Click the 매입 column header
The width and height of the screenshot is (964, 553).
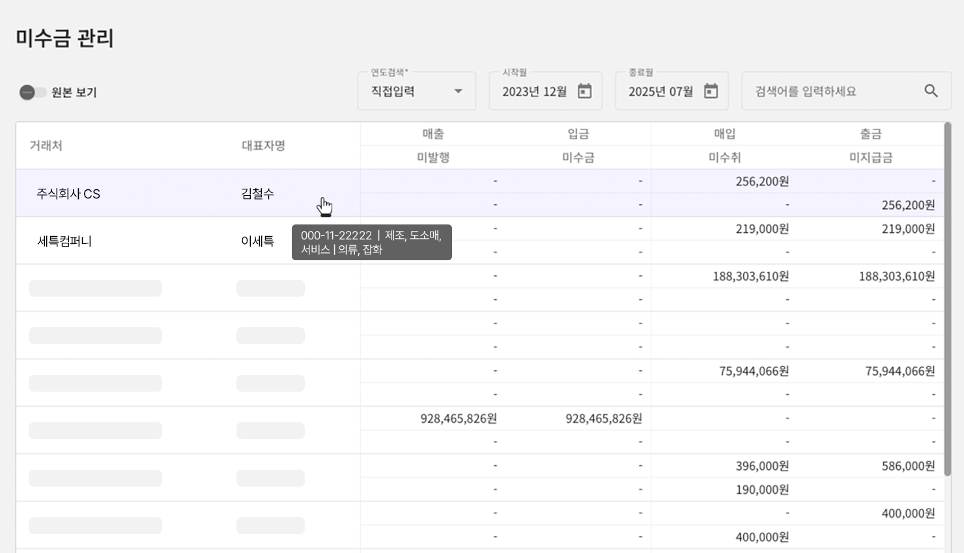coord(725,134)
